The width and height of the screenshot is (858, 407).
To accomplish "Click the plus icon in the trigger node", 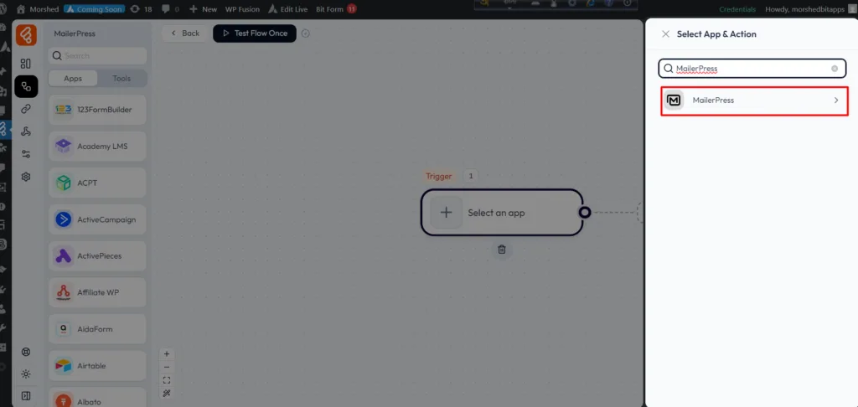I will [x=447, y=213].
